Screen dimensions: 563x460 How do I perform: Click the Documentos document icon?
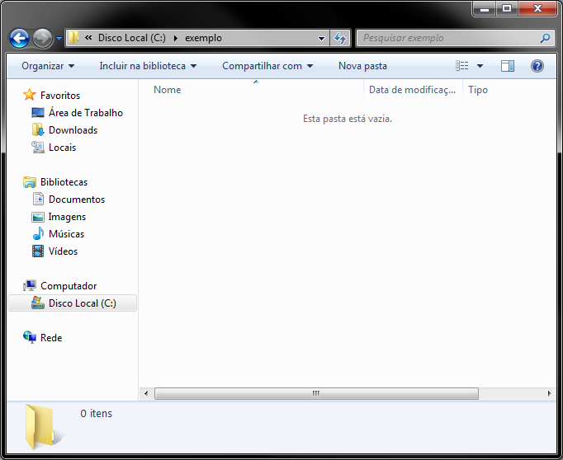click(38, 199)
